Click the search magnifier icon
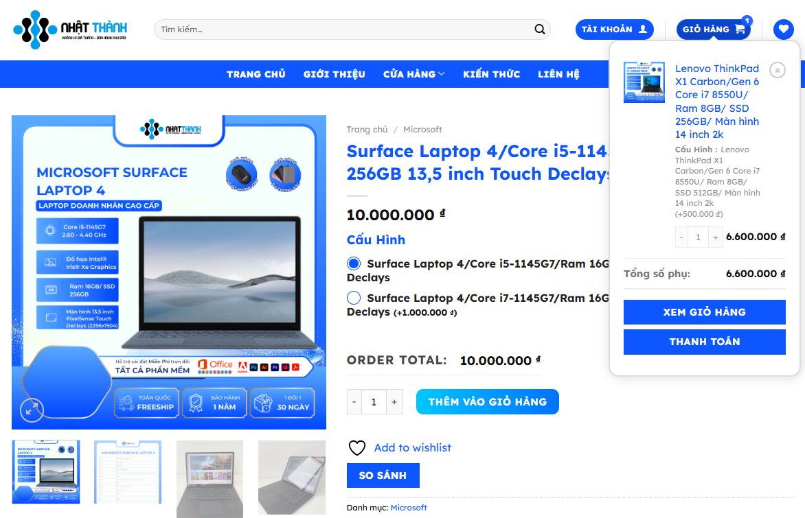 539,30
